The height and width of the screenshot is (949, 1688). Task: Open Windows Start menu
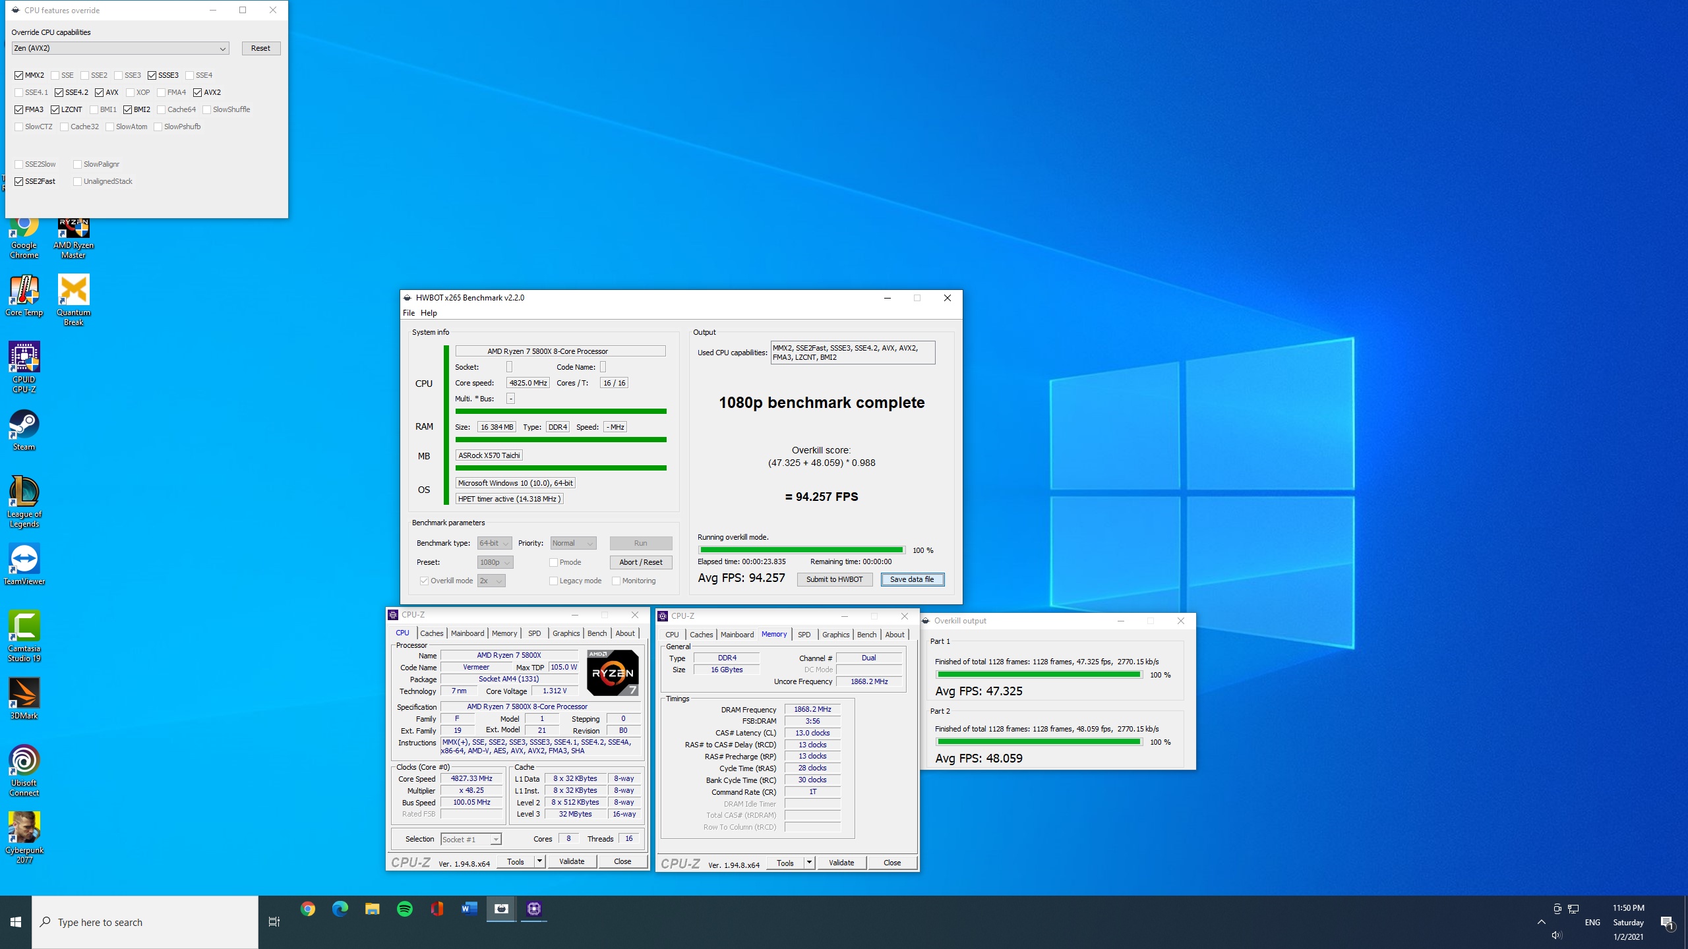pyautogui.click(x=16, y=923)
